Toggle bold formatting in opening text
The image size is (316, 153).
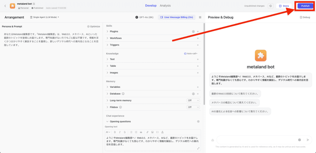[115, 132]
